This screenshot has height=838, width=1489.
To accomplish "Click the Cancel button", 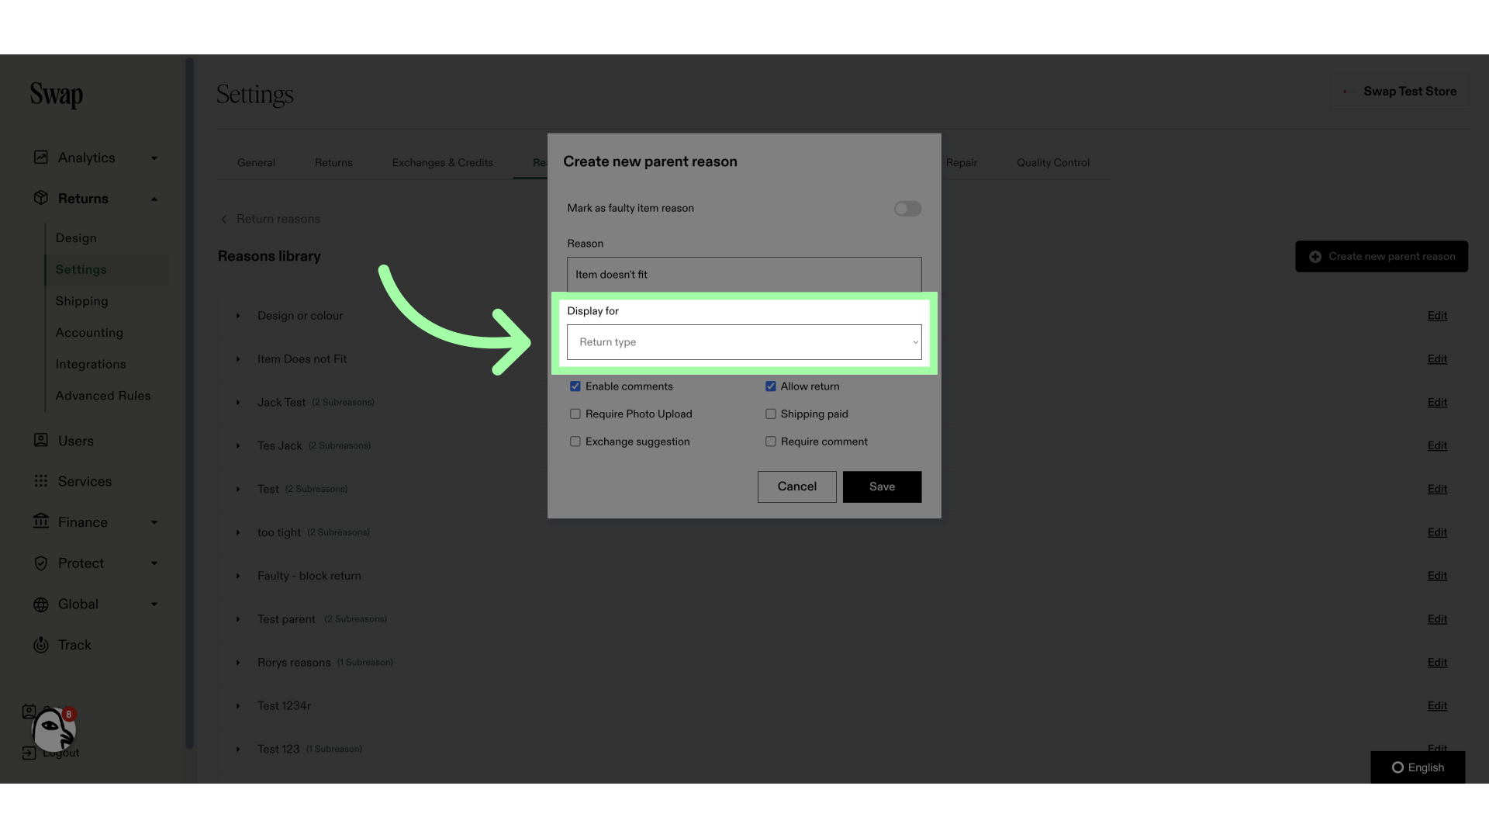I will (796, 487).
